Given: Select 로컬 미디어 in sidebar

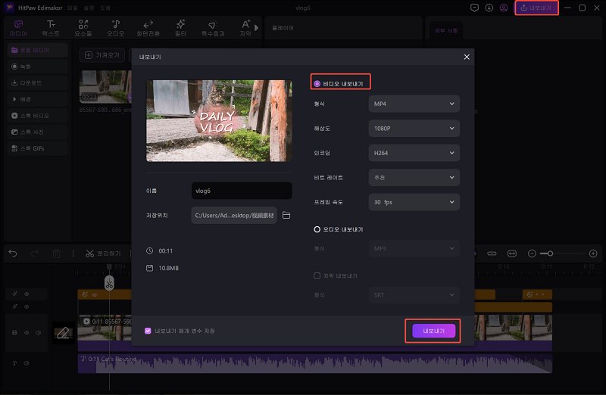Looking at the screenshot, I should (x=37, y=50).
